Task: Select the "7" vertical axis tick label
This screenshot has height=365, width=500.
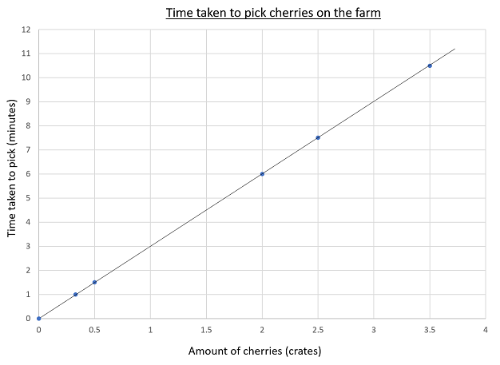Action: [27, 150]
